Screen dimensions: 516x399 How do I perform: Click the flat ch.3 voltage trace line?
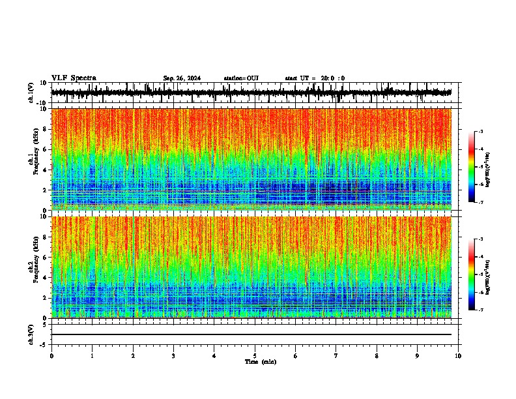(x=251, y=334)
